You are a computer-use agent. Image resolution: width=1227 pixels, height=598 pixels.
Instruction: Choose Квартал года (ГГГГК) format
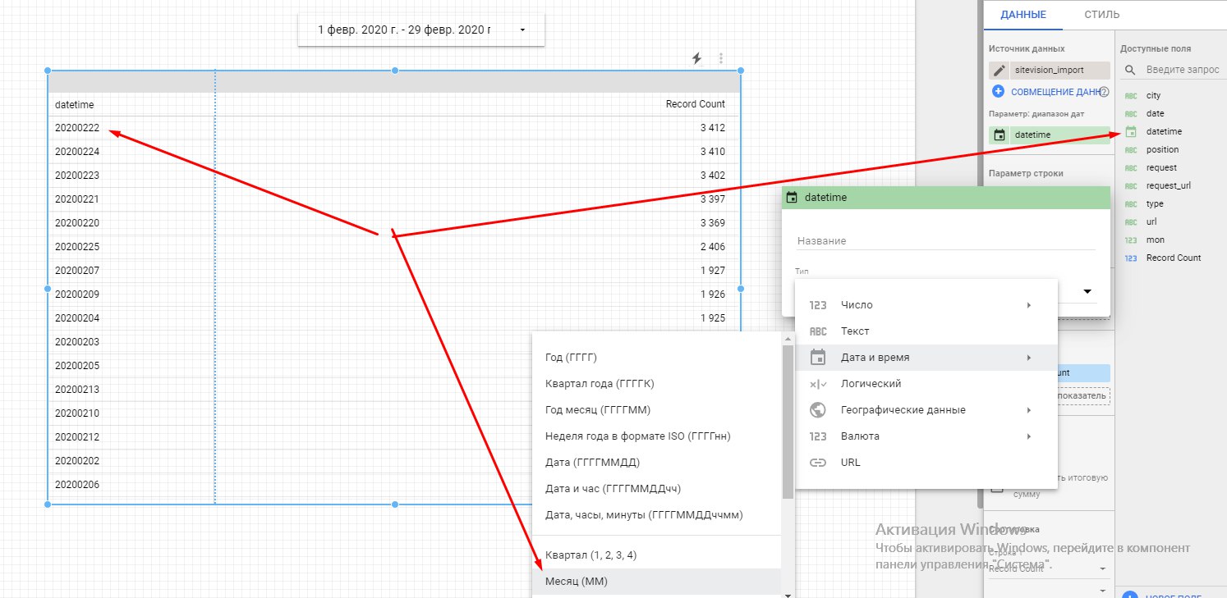[x=657, y=384]
